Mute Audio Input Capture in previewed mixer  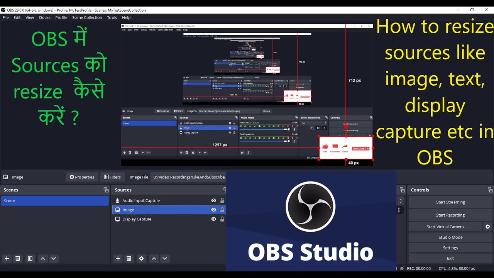point(288,129)
